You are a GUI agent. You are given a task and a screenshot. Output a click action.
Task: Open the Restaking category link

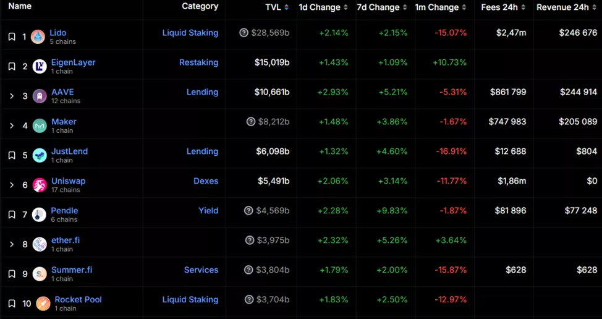click(x=198, y=62)
